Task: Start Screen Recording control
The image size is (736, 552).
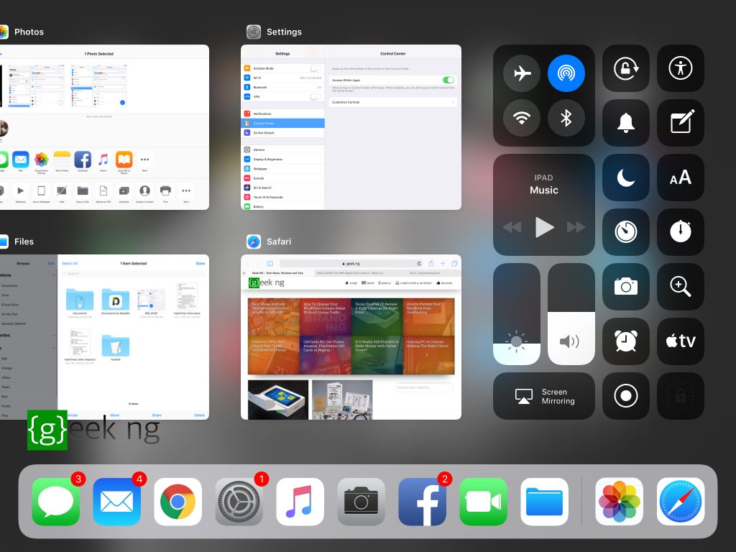Action: pyautogui.click(x=626, y=396)
